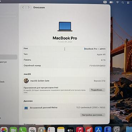Open Photos from the Dock

[x=4, y=130]
